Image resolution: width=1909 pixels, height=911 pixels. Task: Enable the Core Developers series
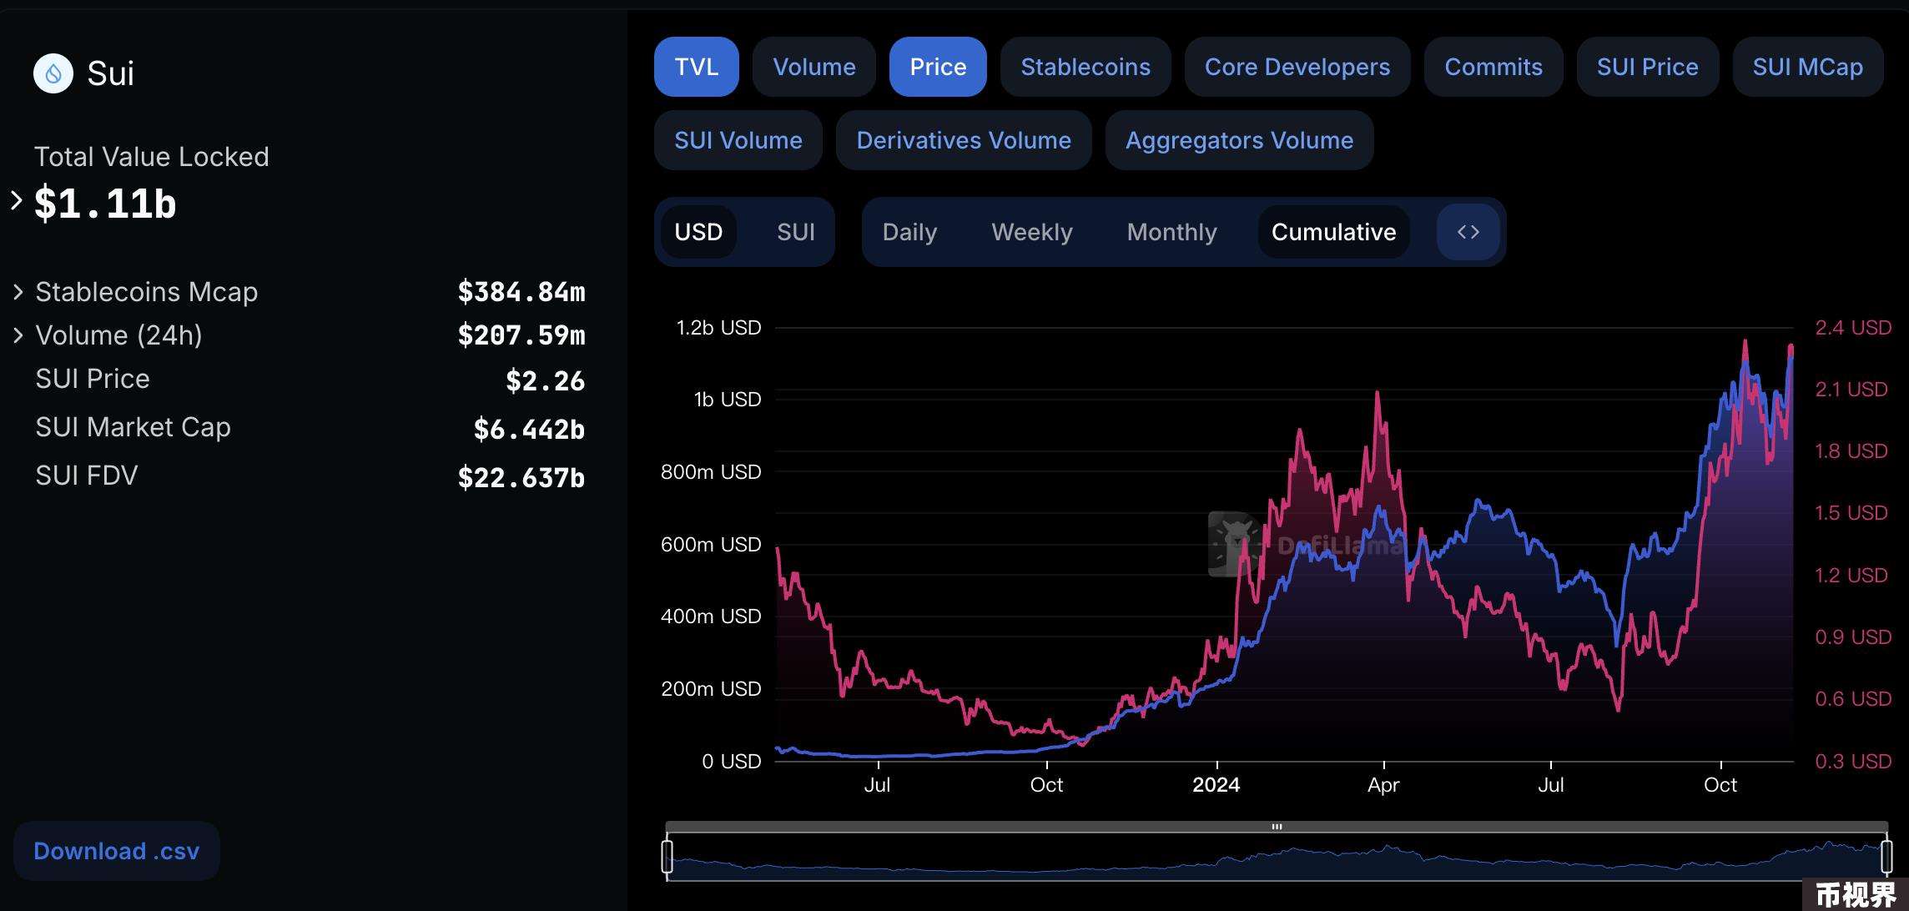pos(1297,67)
